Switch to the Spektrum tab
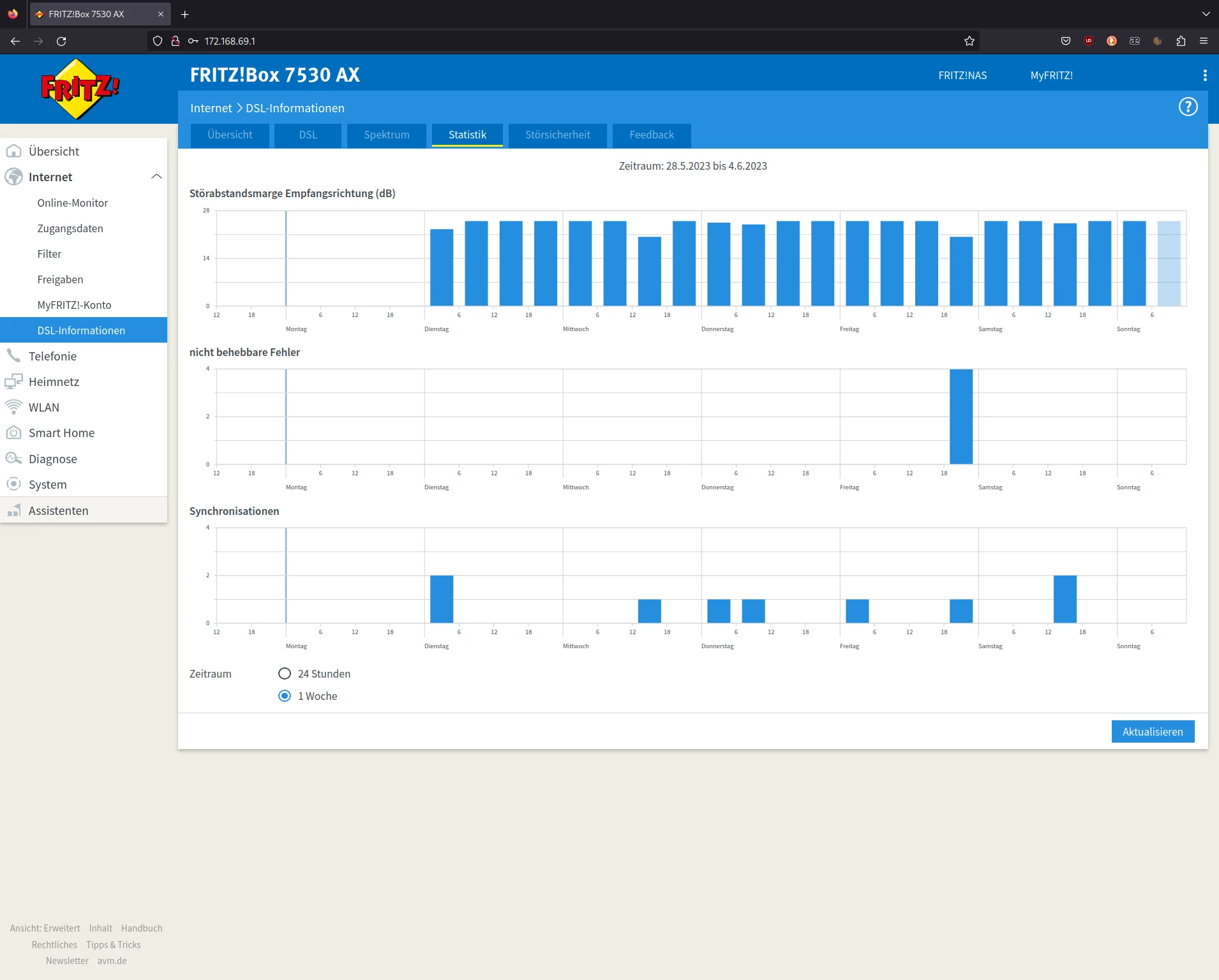 pyautogui.click(x=386, y=135)
